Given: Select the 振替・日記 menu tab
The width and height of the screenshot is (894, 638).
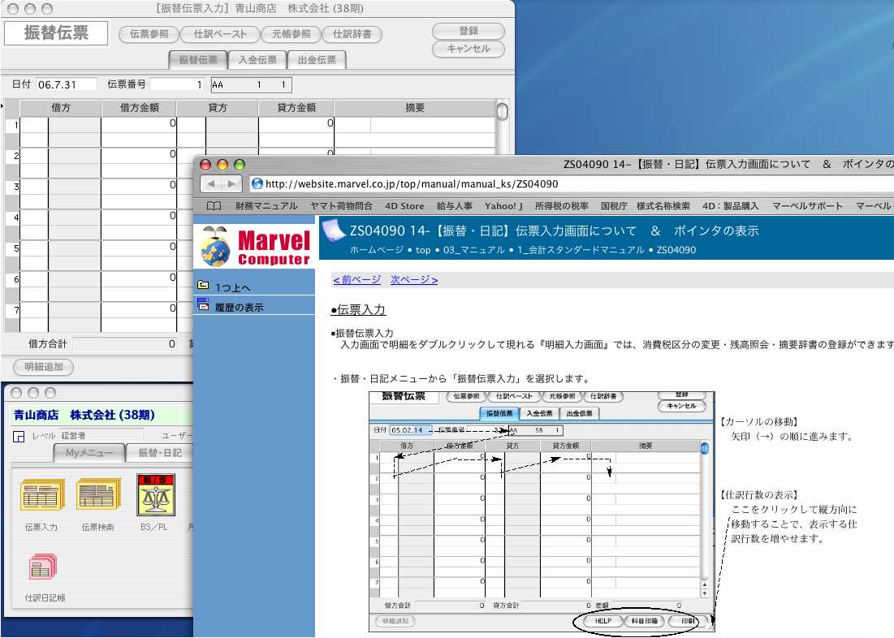Looking at the screenshot, I should click(x=159, y=453).
